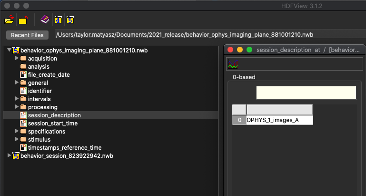Select cell containing OPHYS_1_images_A
The height and width of the screenshot is (196, 366).
279,120
